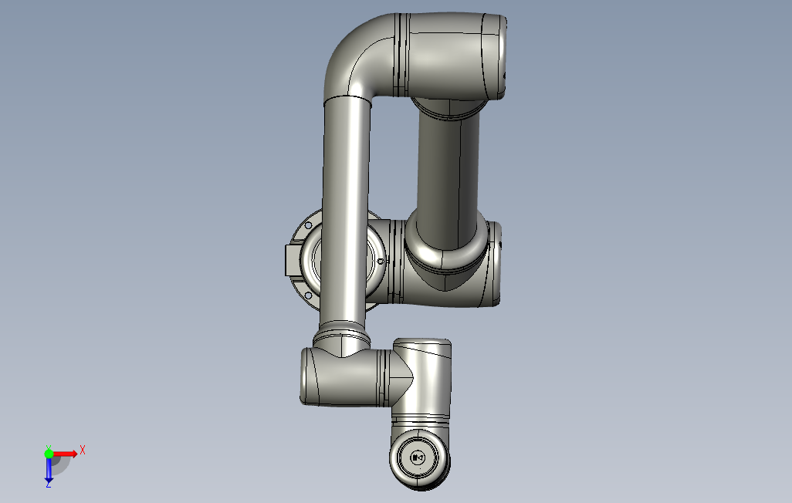Click the red X axis of the orientation triad
Image resolution: width=792 pixels, height=503 pixels.
tap(66, 454)
